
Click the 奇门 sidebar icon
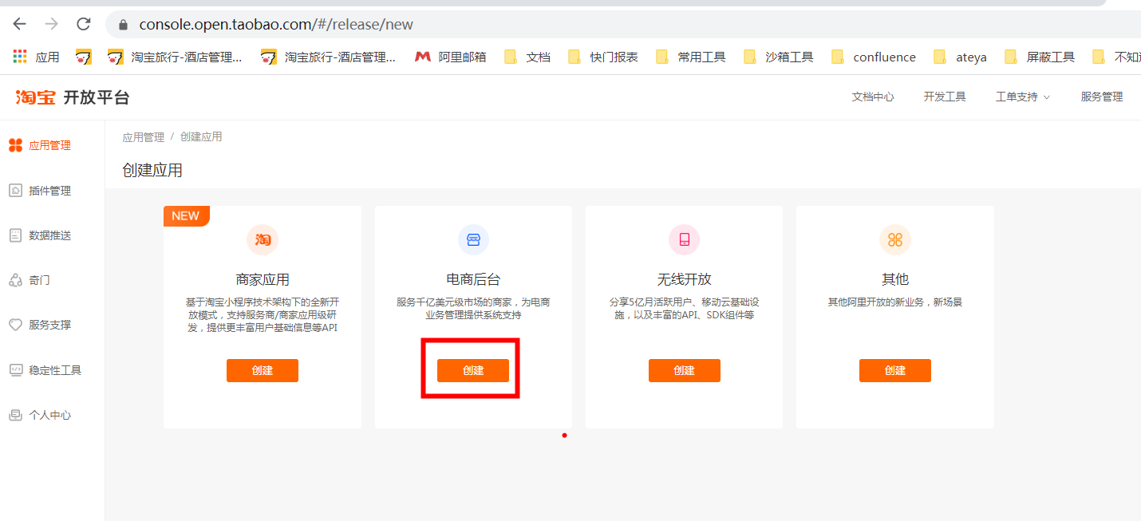pyautogui.click(x=15, y=280)
